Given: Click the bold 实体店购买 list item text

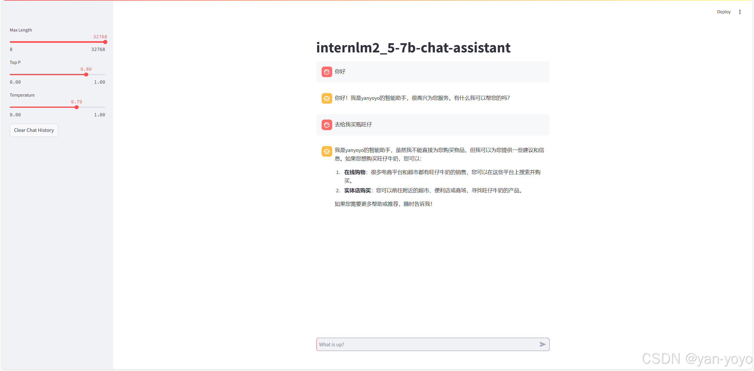Looking at the screenshot, I should coord(357,191).
